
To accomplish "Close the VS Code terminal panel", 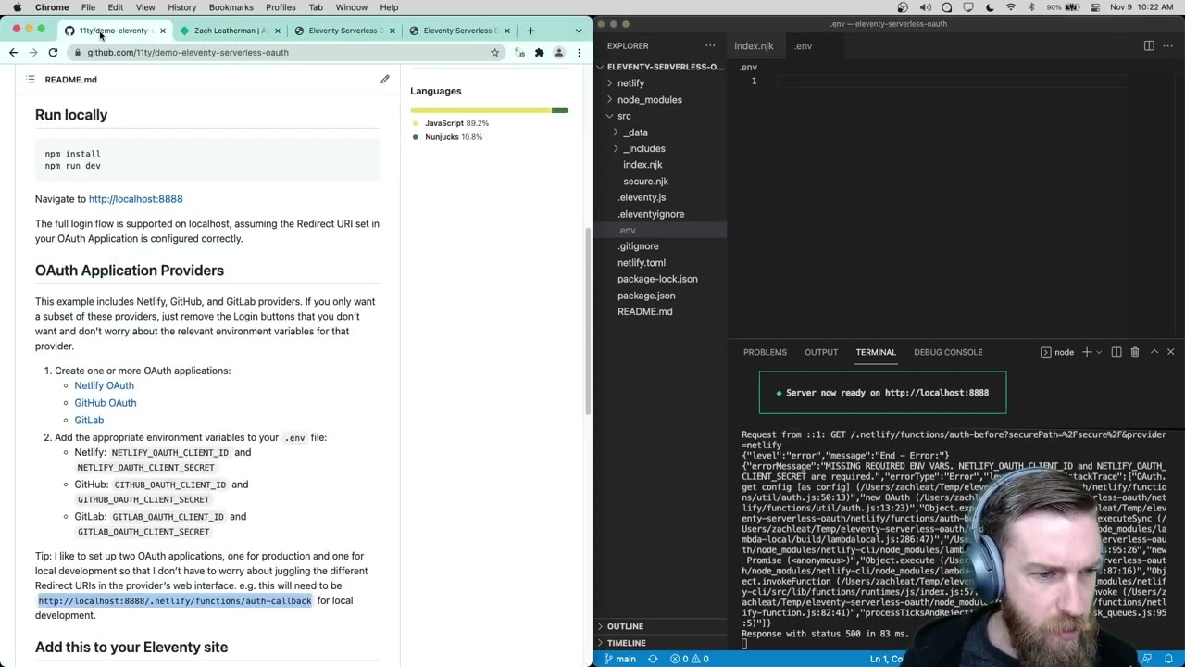I will (x=1170, y=352).
